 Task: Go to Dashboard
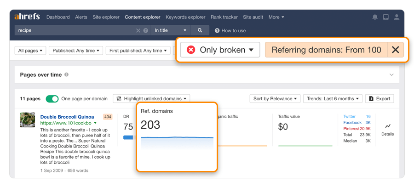pyautogui.click(x=58, y=17)
